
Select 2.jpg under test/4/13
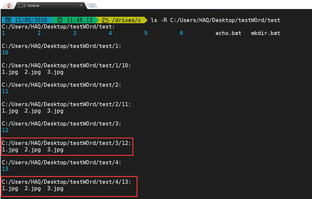33,188
